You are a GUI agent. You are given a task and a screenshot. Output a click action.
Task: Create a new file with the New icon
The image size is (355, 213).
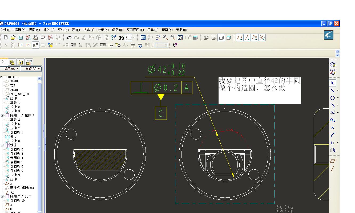click(x=6, y=38)
